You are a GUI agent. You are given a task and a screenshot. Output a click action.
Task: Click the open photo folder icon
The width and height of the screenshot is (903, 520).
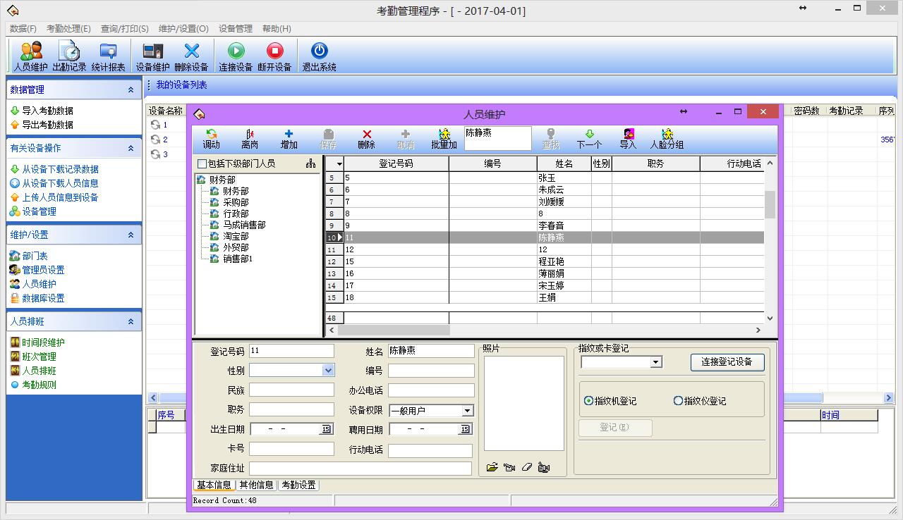[x=492, y=467]
